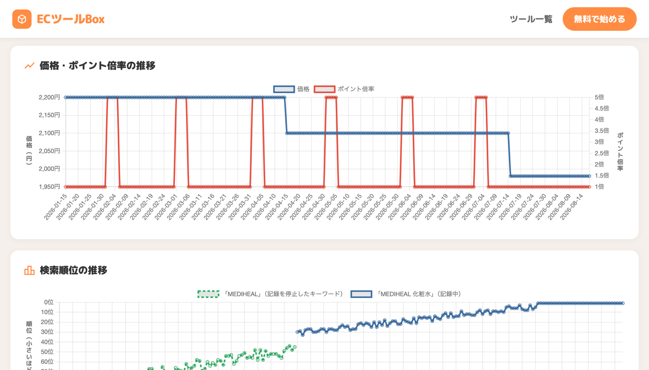The width and height of the screenshot is (649, 370).
Task: Click the 2,200円 price axis label
Action: [49, 97]
